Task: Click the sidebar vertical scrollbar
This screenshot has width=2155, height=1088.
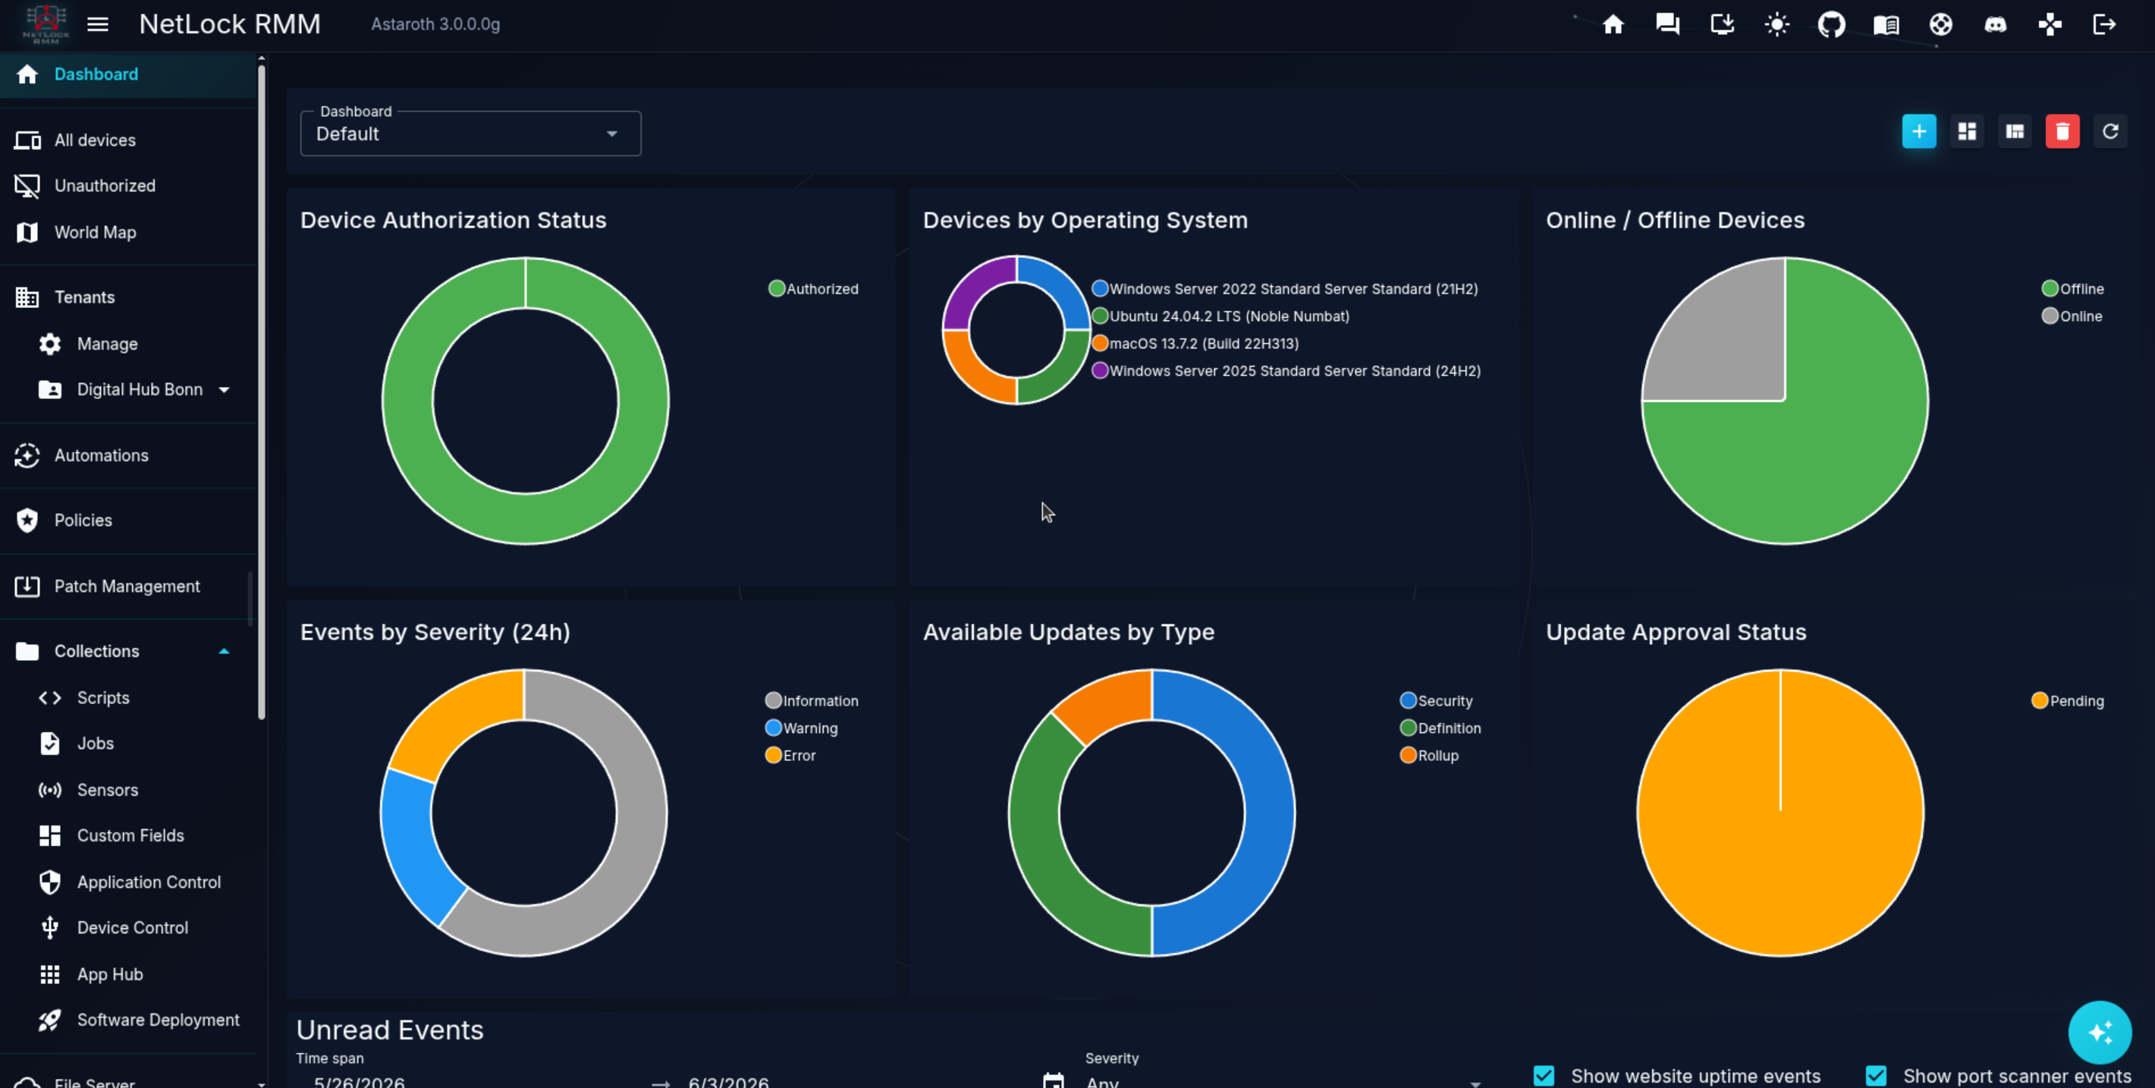Action: click(x=262, y=391)
